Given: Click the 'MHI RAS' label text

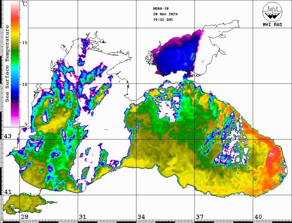Looking at the screenshot, I should click(x=272, y=24).
